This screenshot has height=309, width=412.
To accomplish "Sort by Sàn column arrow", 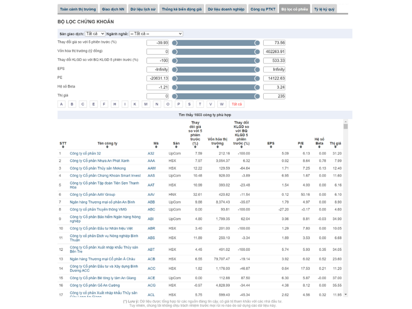I will pyautogui.click(x=176, y=147).
